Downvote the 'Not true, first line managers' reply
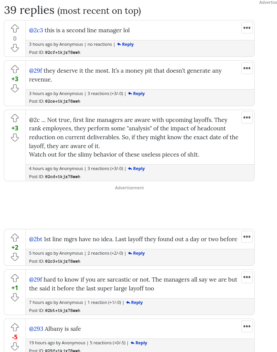 click(15, 138)
